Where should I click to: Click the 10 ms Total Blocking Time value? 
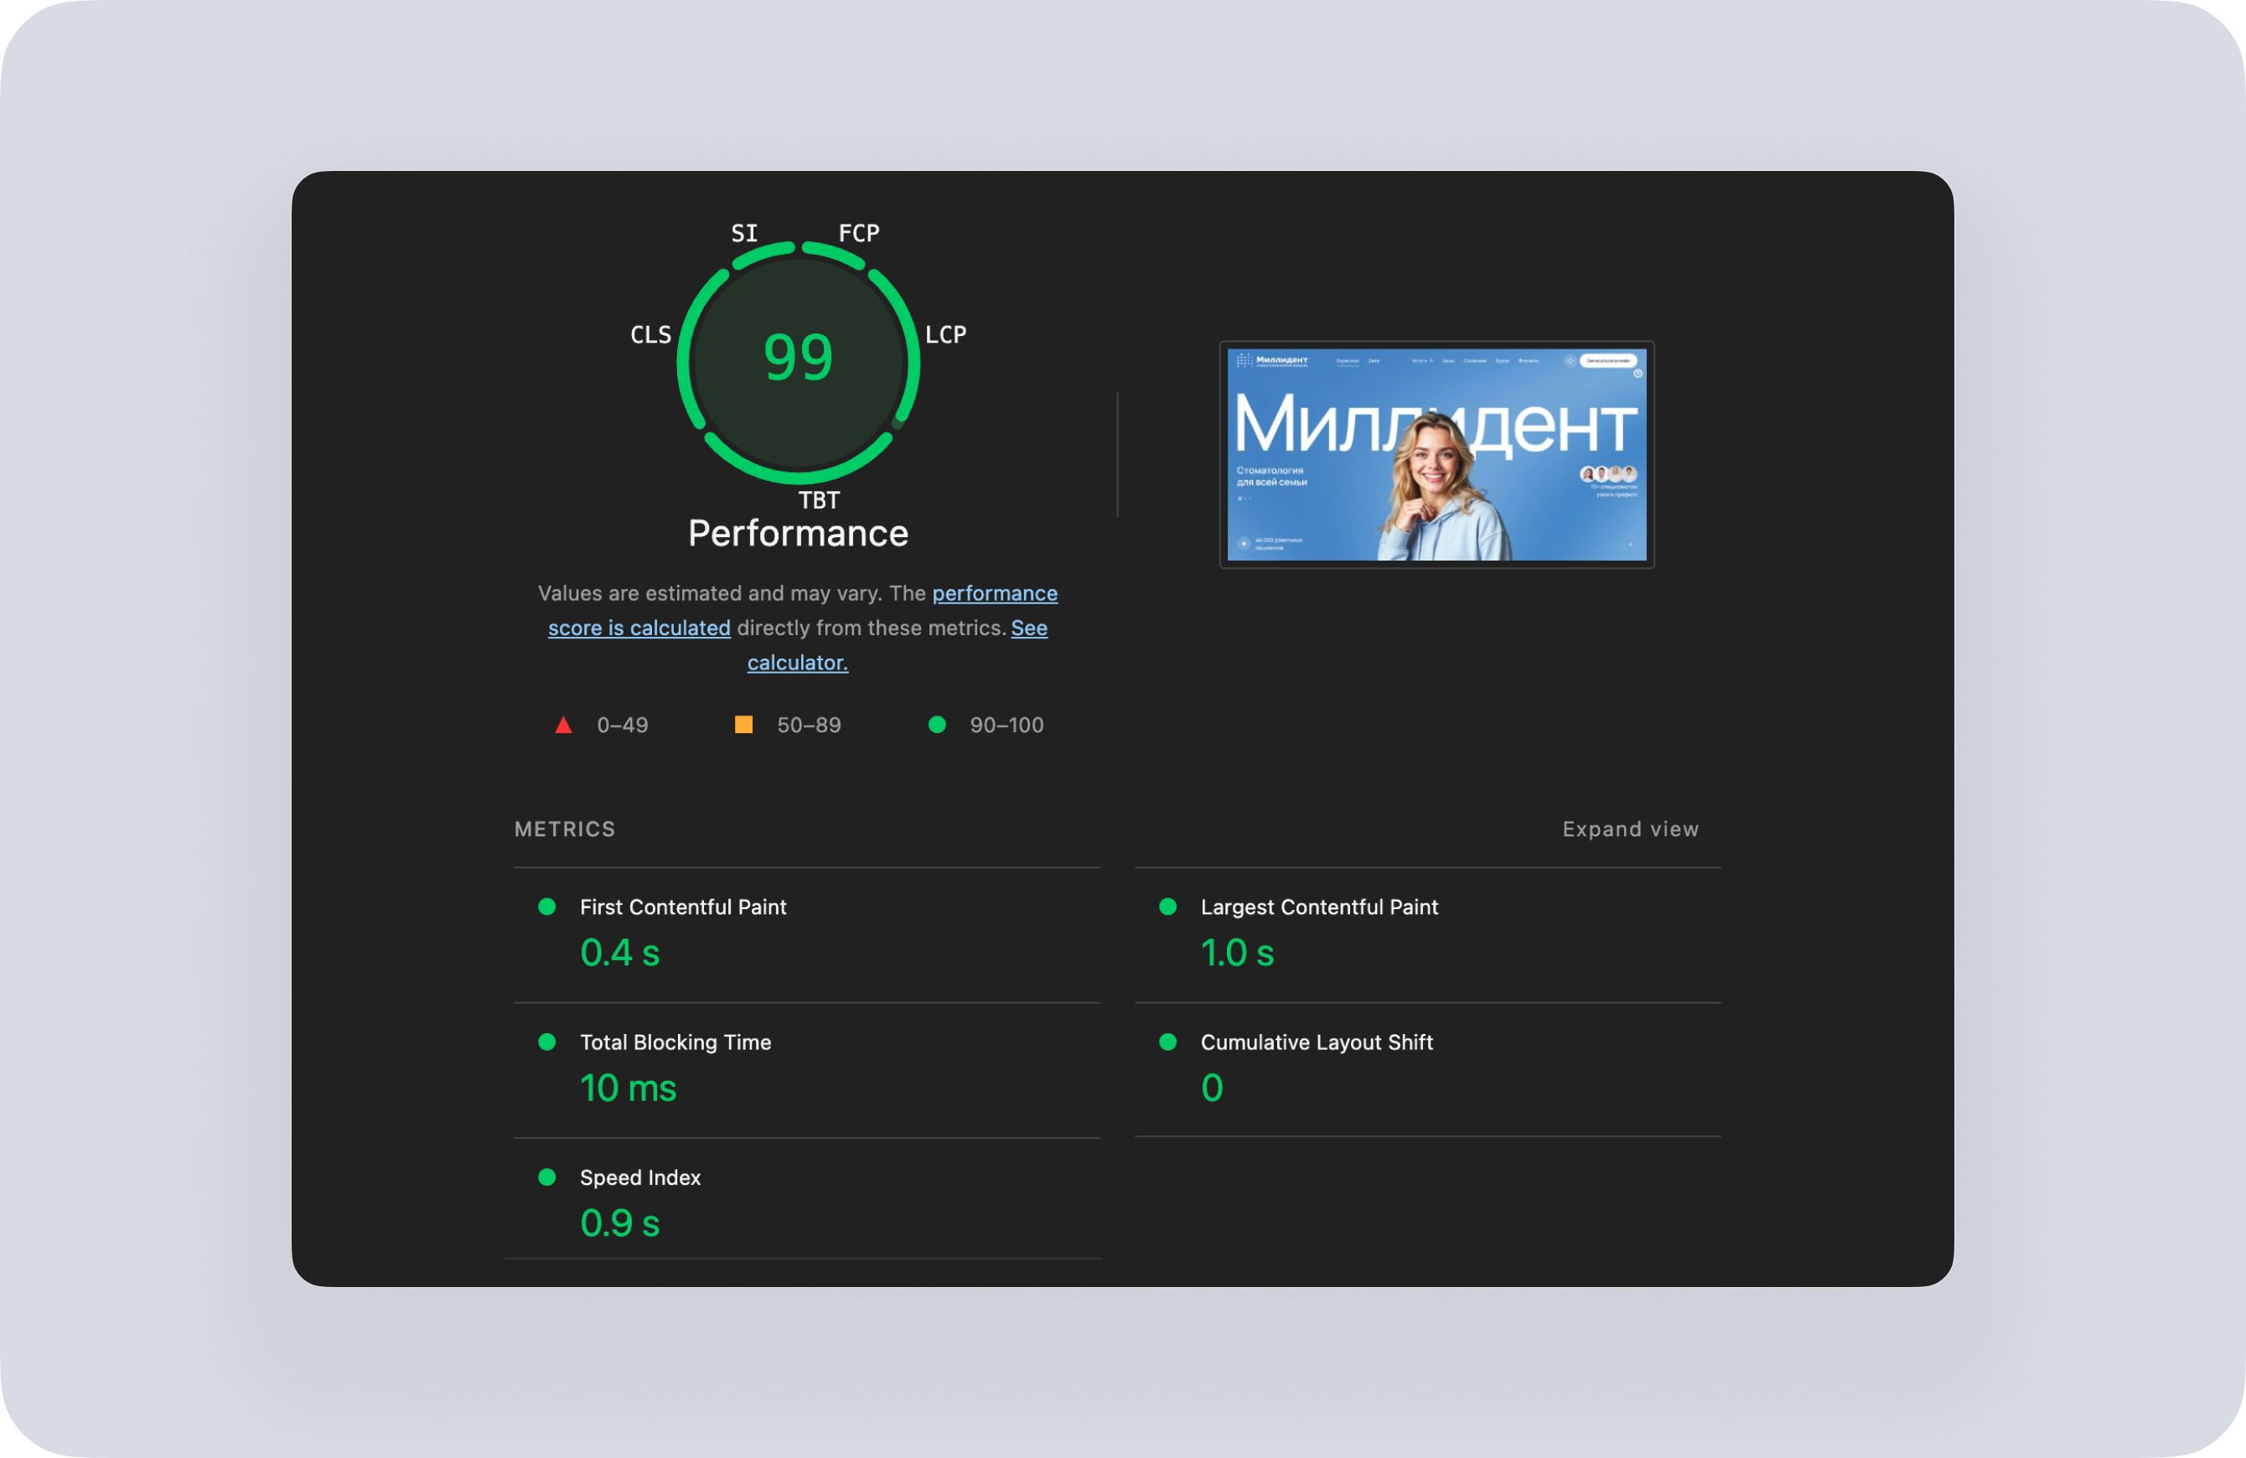(x=629, y=1088)
